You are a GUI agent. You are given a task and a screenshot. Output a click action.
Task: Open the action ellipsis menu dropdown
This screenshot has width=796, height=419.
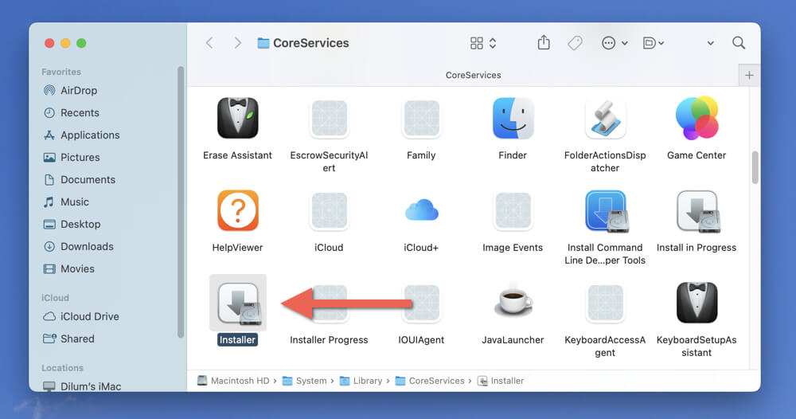click(x=615, y=43)
